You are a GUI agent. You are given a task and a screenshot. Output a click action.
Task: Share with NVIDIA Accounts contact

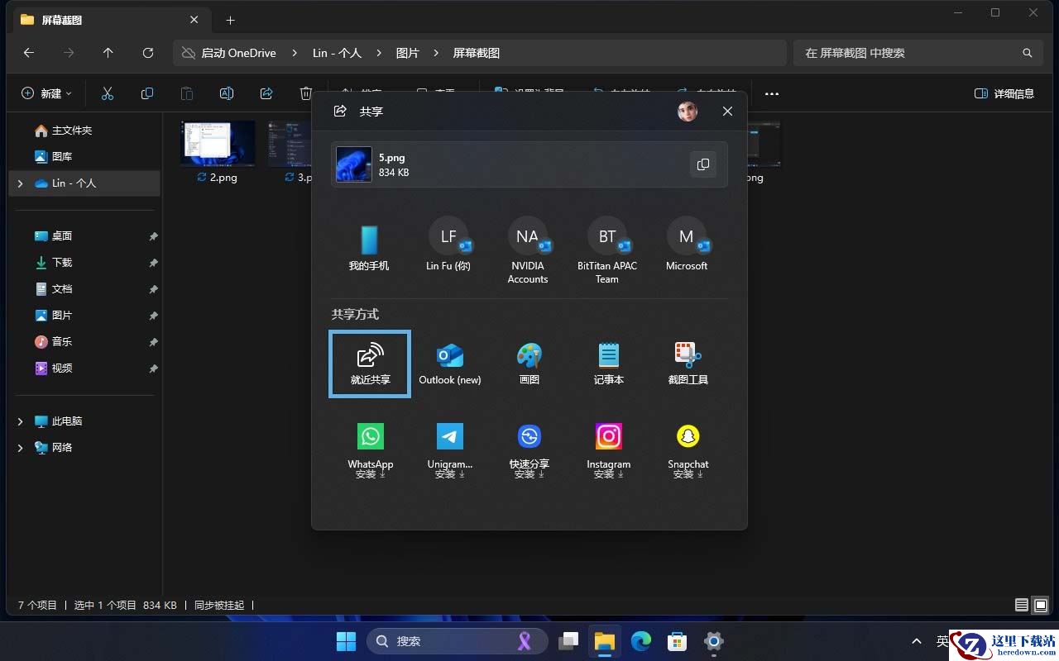[528, 250]
